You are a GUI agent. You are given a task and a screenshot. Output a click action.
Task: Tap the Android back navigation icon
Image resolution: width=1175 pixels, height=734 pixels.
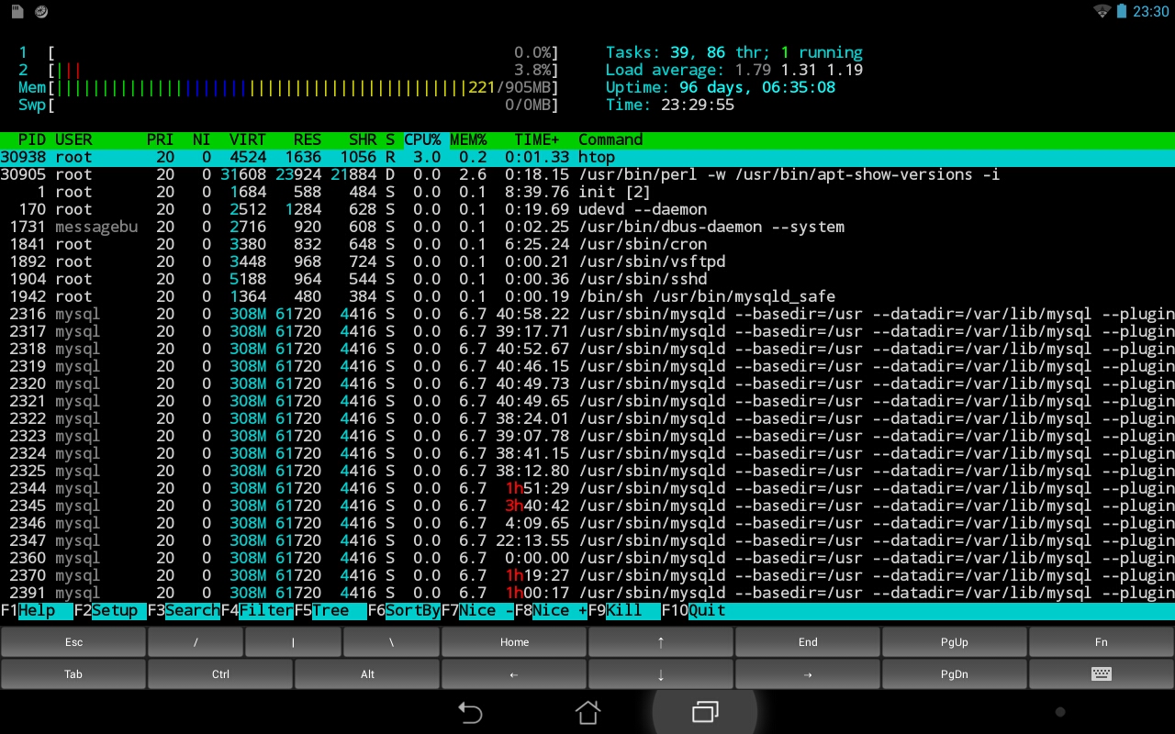470,712
